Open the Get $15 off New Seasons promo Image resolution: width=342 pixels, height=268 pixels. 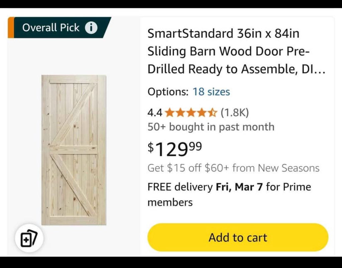(233, 168)
